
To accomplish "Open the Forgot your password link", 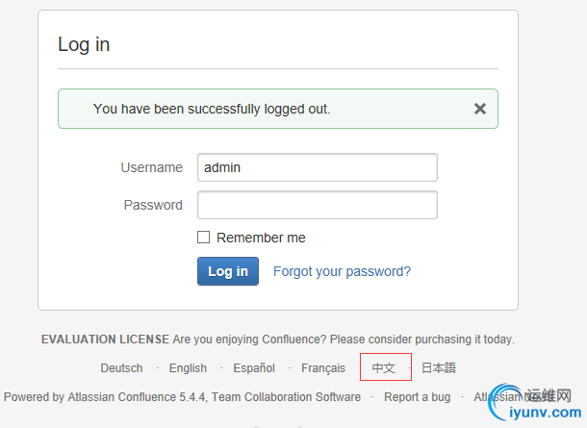I will coord(342,271).
